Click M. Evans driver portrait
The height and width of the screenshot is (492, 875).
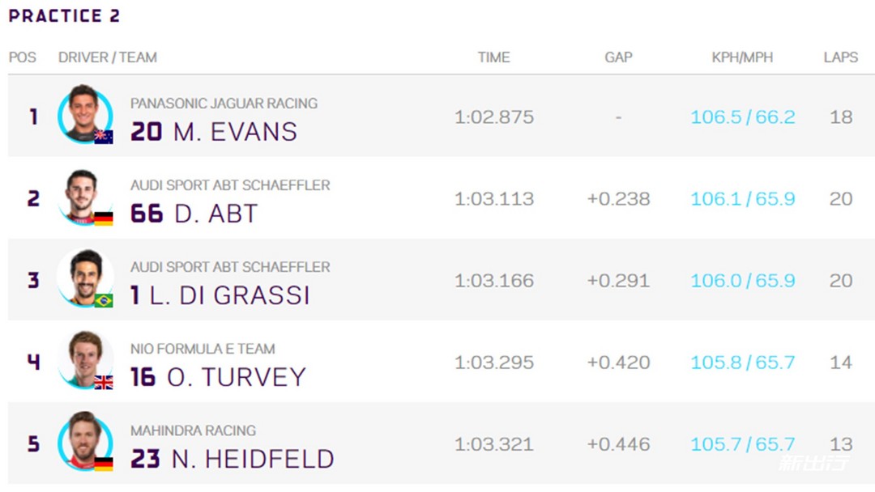[85, 113]
